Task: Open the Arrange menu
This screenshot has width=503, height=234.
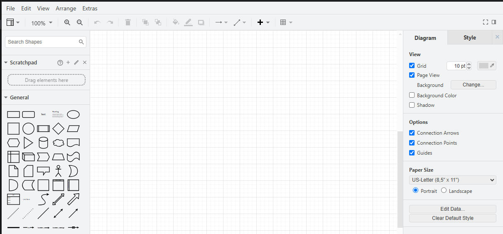Action: [x=66, y=8]
